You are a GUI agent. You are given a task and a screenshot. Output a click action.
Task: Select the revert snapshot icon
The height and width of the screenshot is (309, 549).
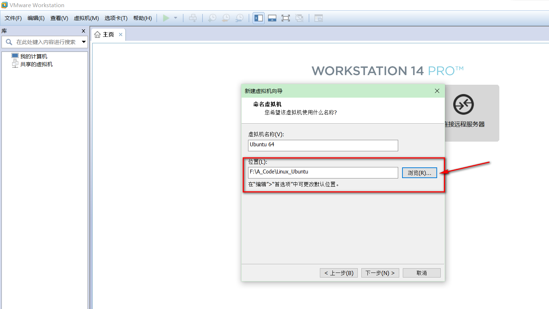(x=226, y=18)
